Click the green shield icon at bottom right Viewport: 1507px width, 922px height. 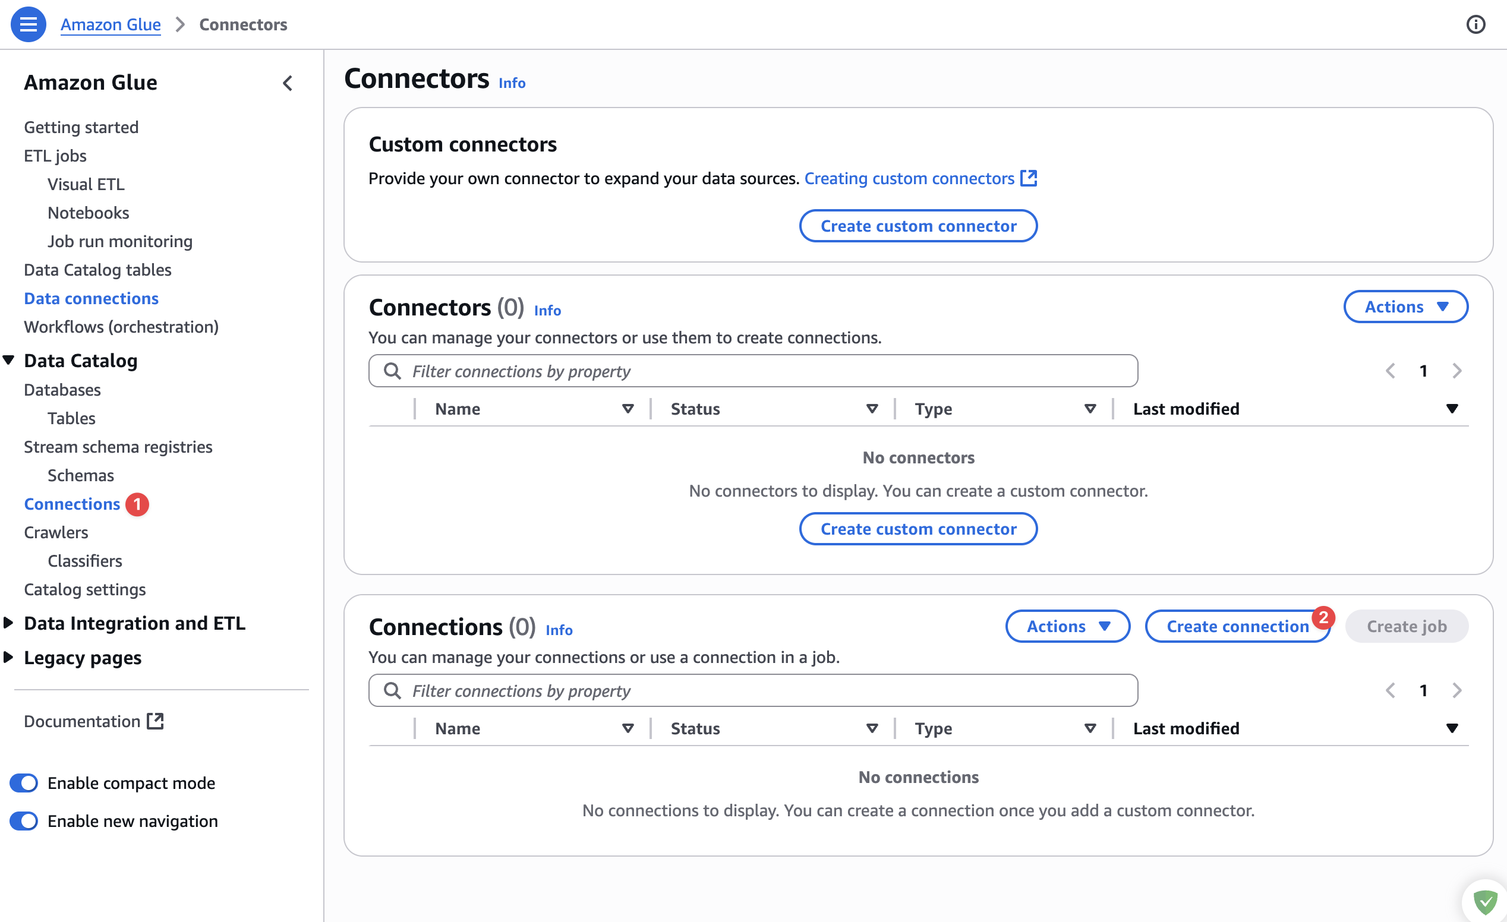[1485, 902]
